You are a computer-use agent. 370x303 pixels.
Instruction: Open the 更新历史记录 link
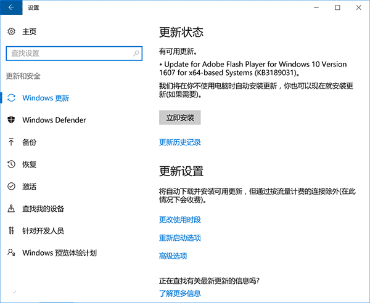click(180, 142)
